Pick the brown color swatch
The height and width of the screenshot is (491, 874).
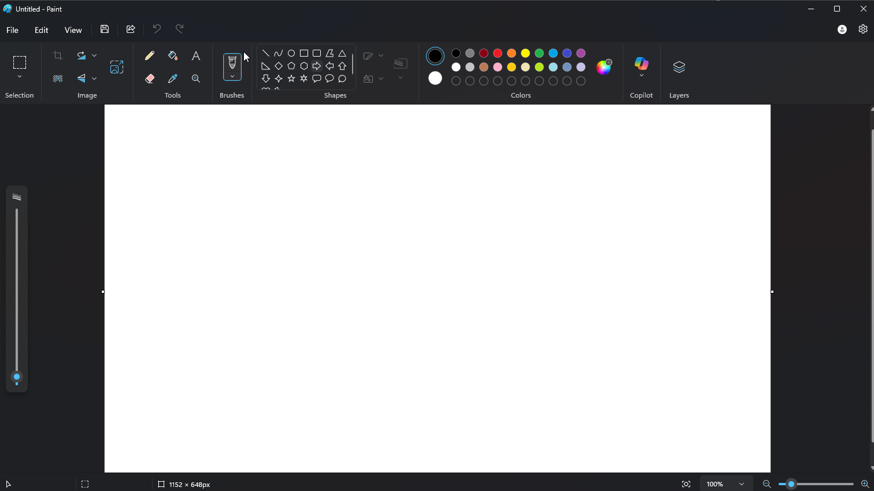pyautogui.click(x=484, y=67)
